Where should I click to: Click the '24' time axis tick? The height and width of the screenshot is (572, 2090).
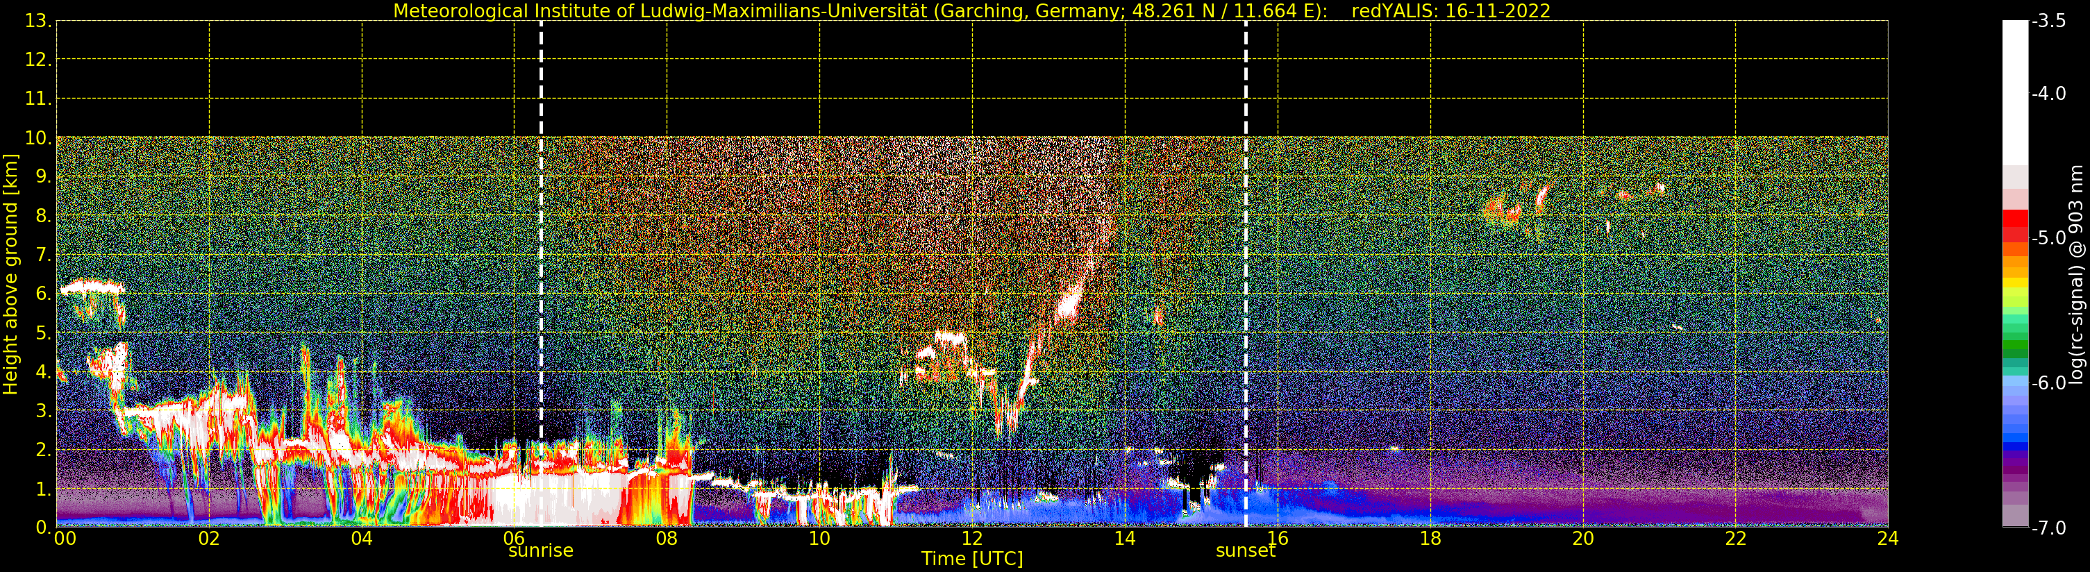1888,539
